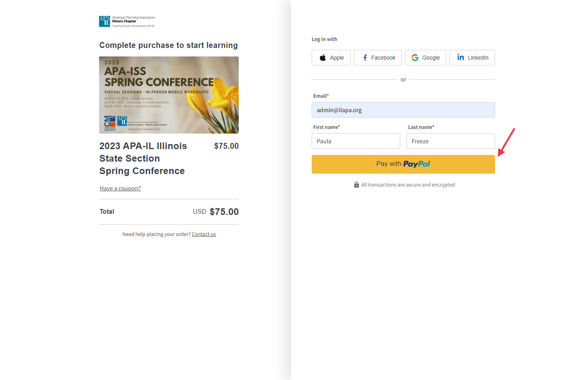Click the PayPal logo in the pay button
The image size is (582, 380).
(x=417, y=164)
